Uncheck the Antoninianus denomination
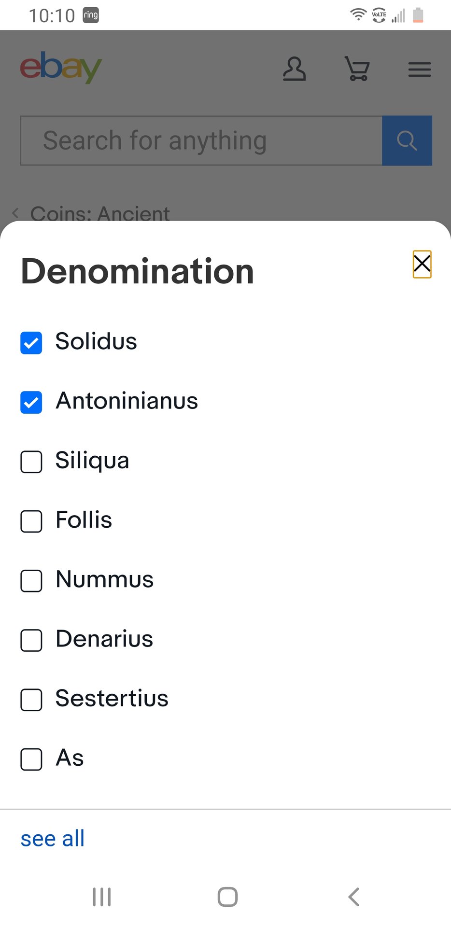 pyautogui.click(x=31, y=402)
